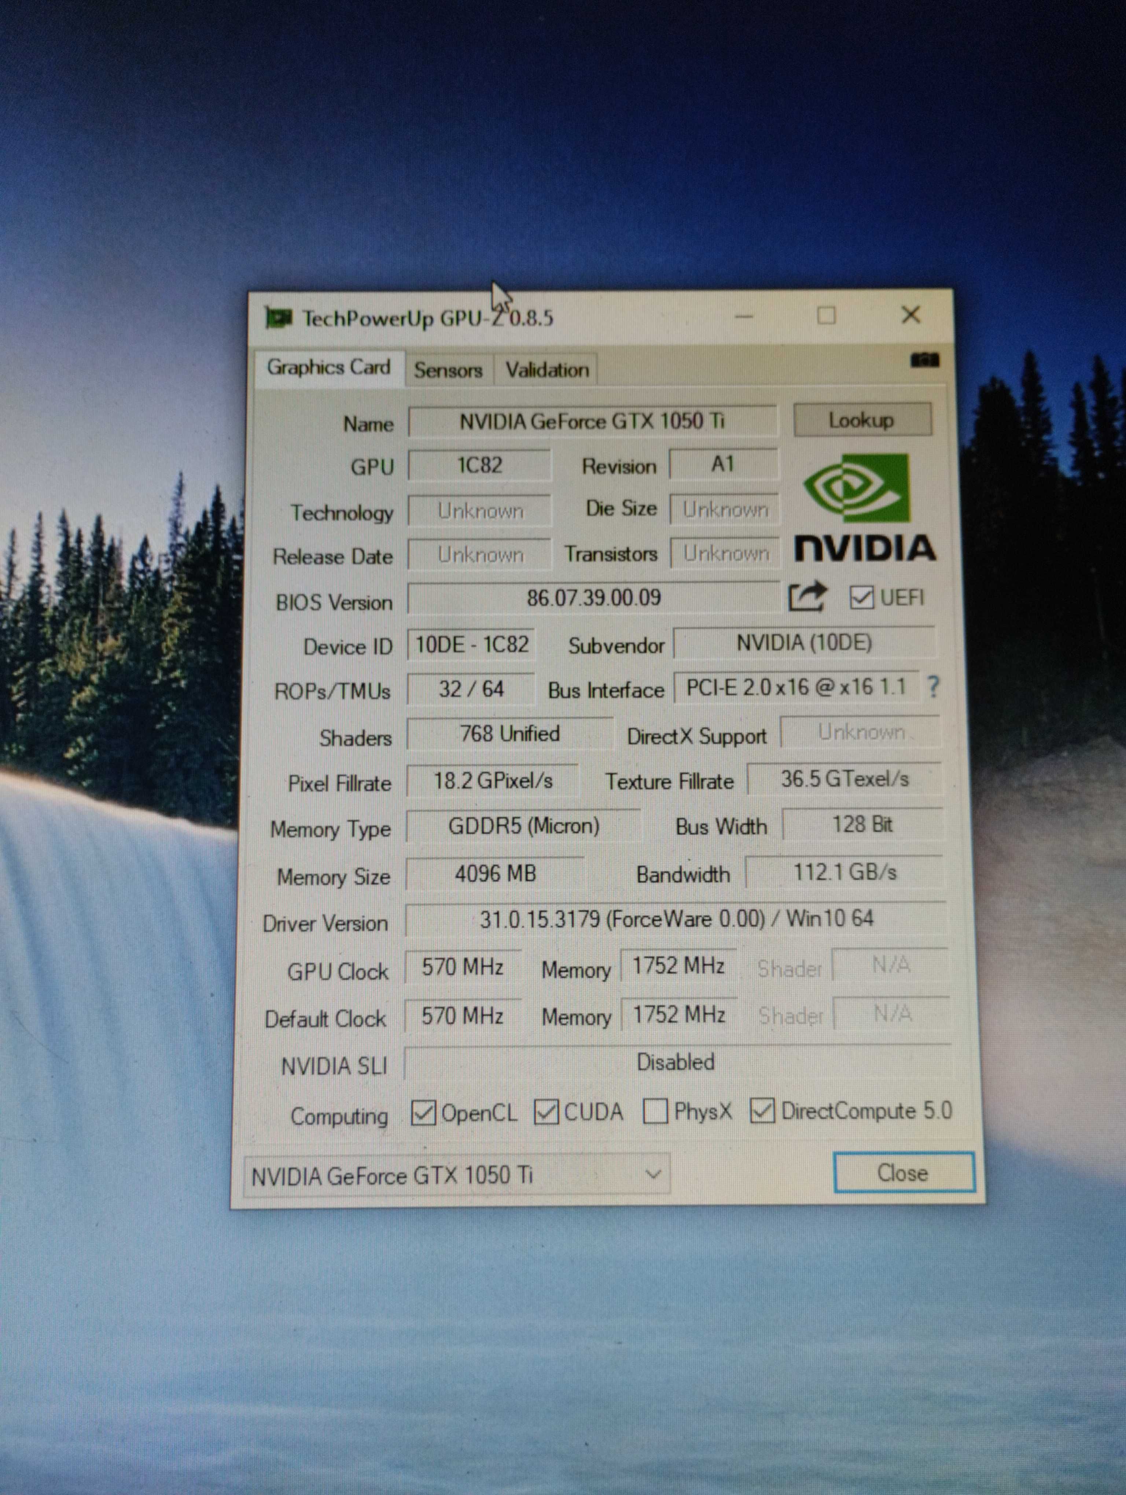Click the BIOS save/share arrow icon

(807, 596)
